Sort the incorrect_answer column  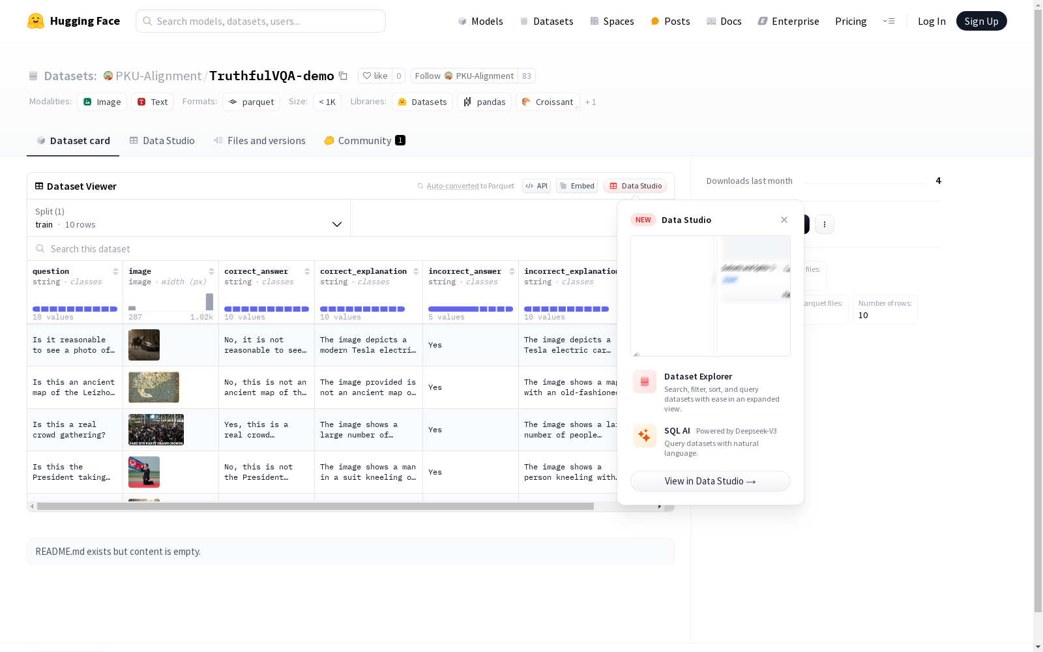(x=512, y=271)
